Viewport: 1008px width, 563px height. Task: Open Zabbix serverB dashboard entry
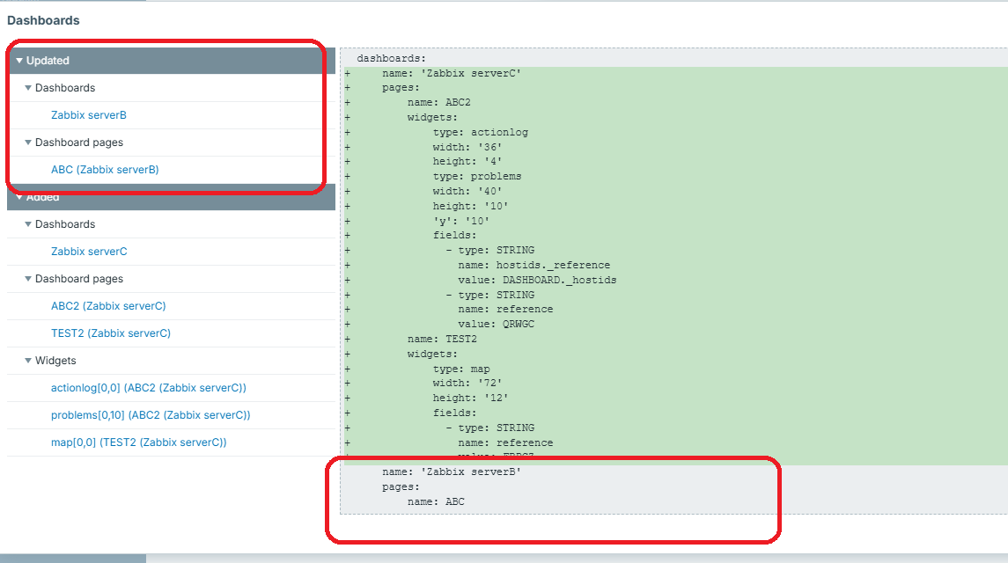point(89,115)
